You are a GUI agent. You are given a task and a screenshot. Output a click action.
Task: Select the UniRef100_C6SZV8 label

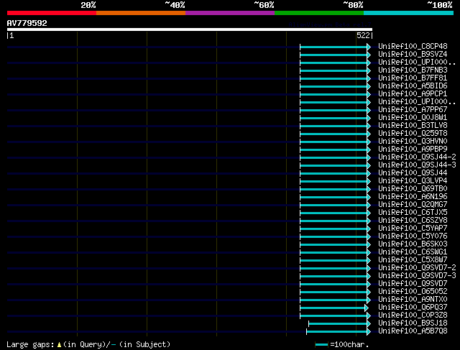pyautogui.click(x=413, y=221)
